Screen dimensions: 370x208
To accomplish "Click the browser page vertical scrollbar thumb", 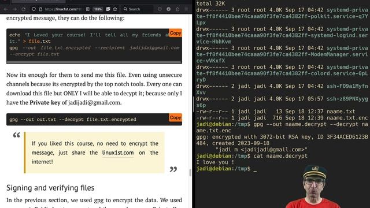I will [x=190, y=173].
